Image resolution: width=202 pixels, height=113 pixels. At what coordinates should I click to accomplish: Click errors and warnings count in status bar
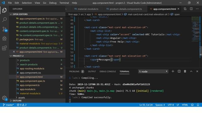[22, 105]
